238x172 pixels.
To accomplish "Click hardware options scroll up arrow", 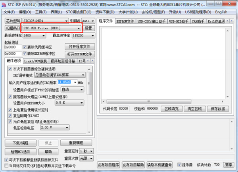I will point(89,69).
